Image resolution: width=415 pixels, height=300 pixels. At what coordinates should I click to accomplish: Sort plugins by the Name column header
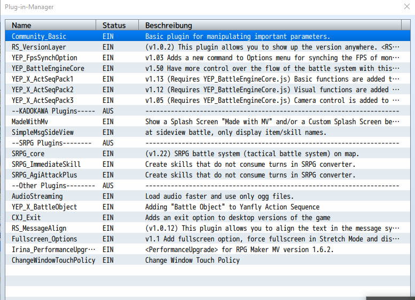(x=51, y=26)
